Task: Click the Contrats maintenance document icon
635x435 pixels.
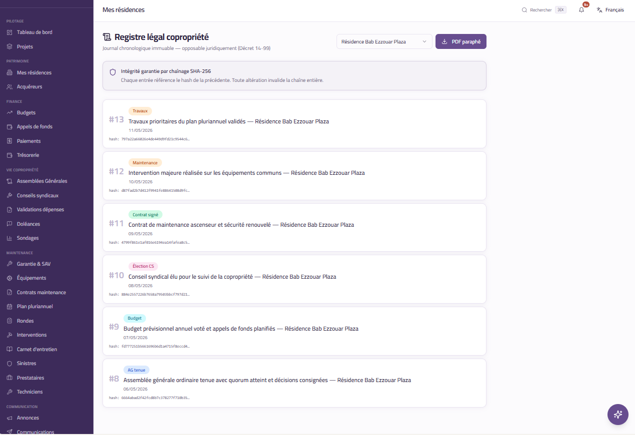Action: tap(9, 293)
